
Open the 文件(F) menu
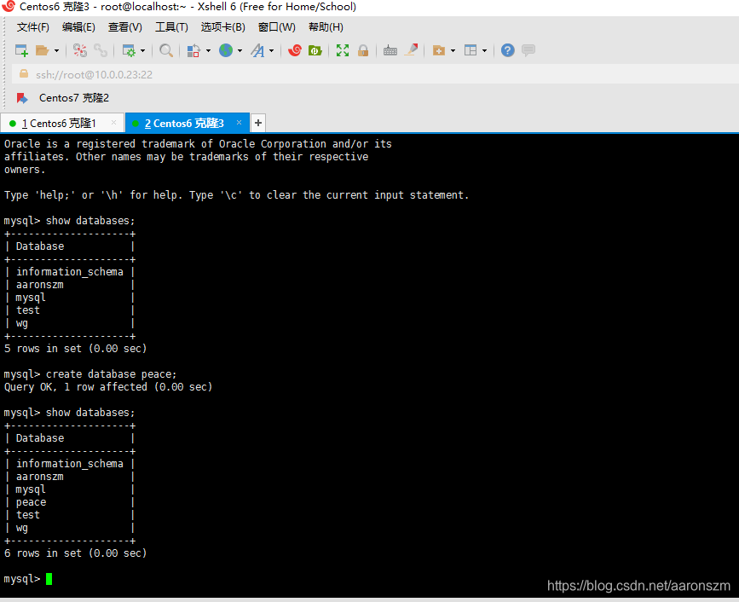(33, 27)
